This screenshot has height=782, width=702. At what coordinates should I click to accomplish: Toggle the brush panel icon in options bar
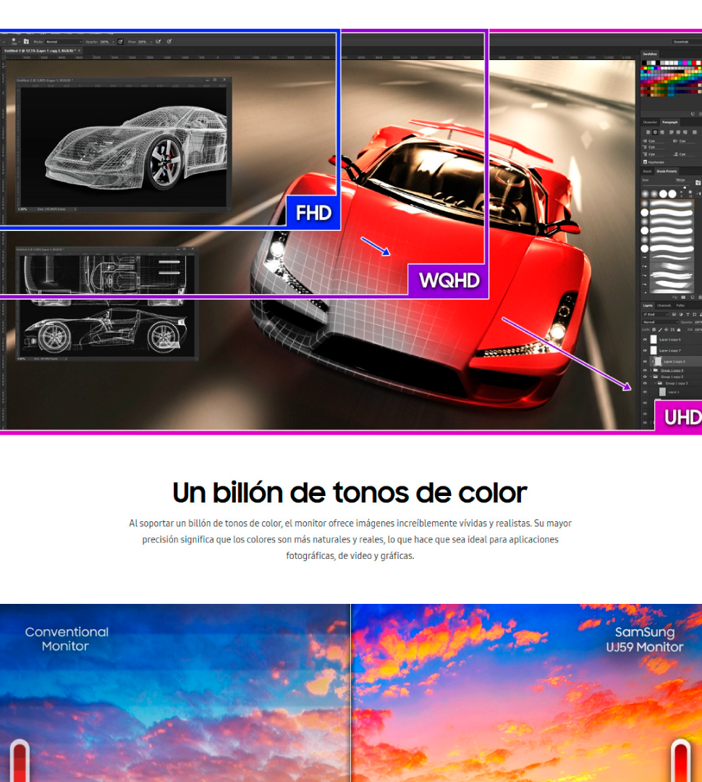tap(26, 41)
